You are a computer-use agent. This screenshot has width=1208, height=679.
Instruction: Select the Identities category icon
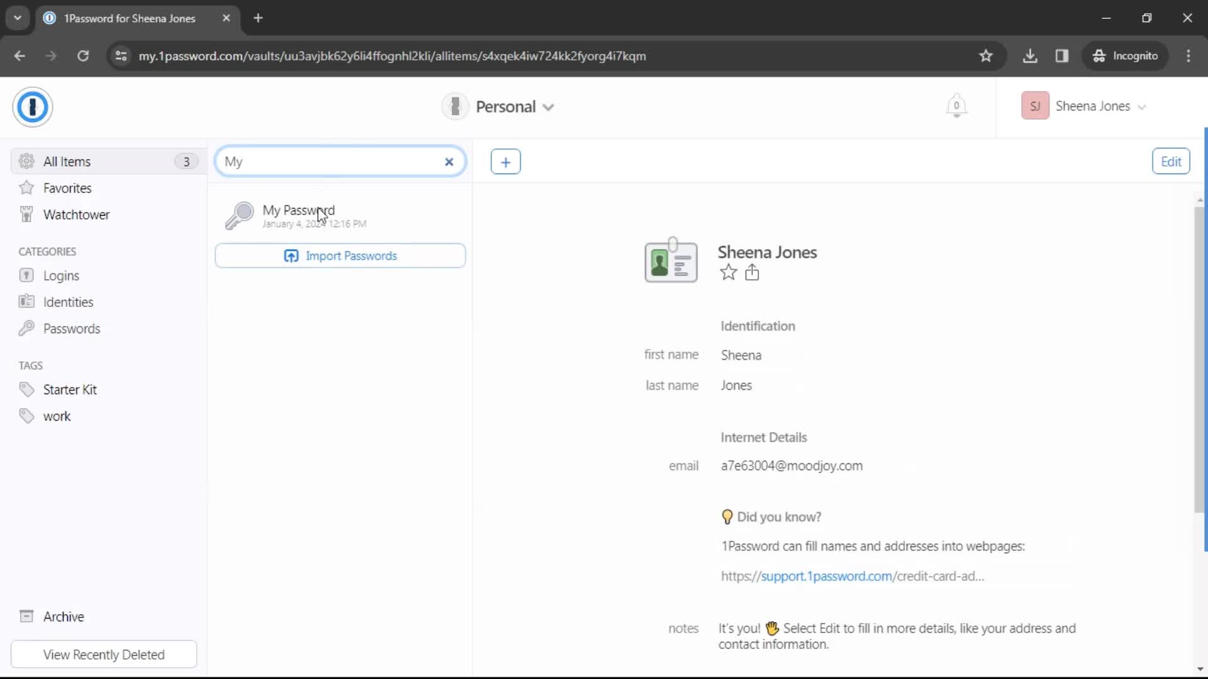tap(26, 302)
